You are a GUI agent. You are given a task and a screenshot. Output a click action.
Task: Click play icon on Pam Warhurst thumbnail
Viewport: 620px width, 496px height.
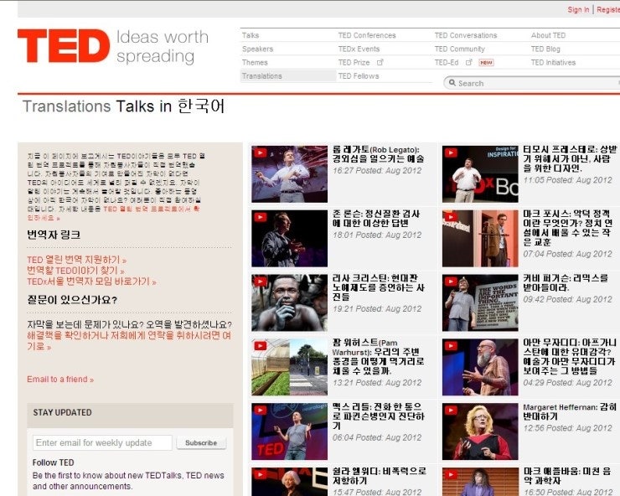point(260,346)
